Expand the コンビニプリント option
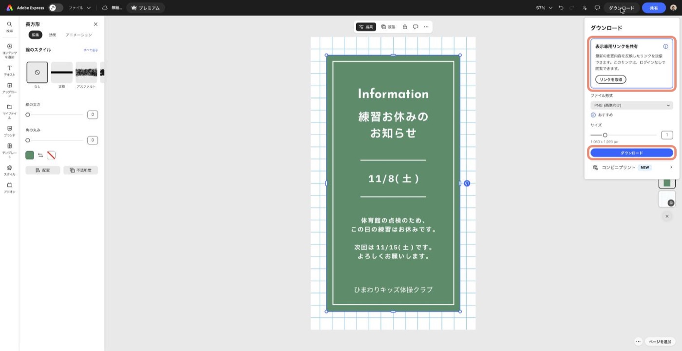This screenshot has width=682, height=351. [x=632, y=167]
